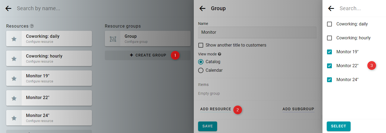Enable Show another title to customers
The image size is (386, 133).
coord(201,45)
